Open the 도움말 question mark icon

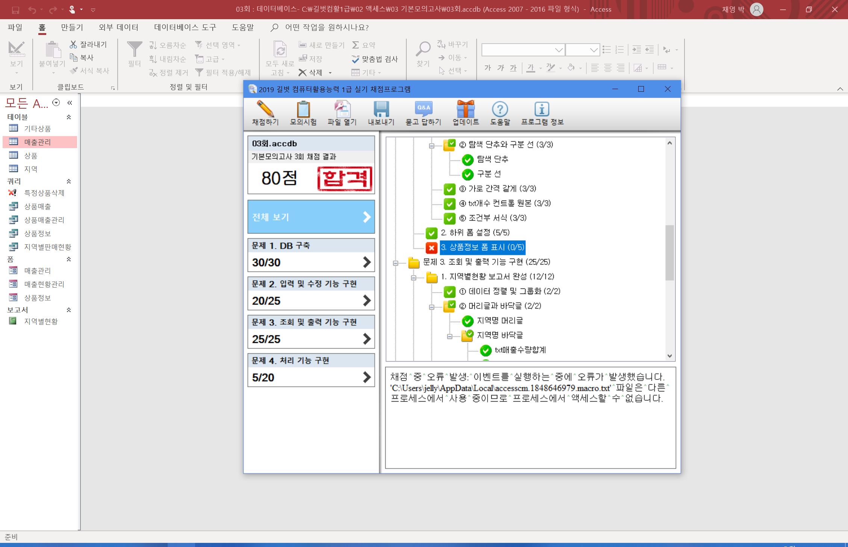500,110
